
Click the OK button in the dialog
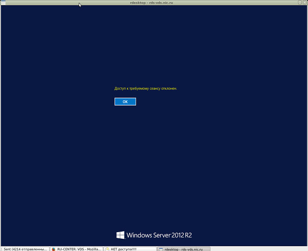[125, 102]
